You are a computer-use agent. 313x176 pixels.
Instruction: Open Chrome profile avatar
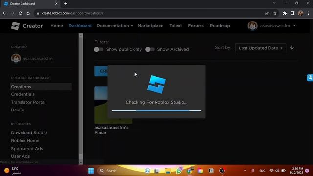[300, 13]
